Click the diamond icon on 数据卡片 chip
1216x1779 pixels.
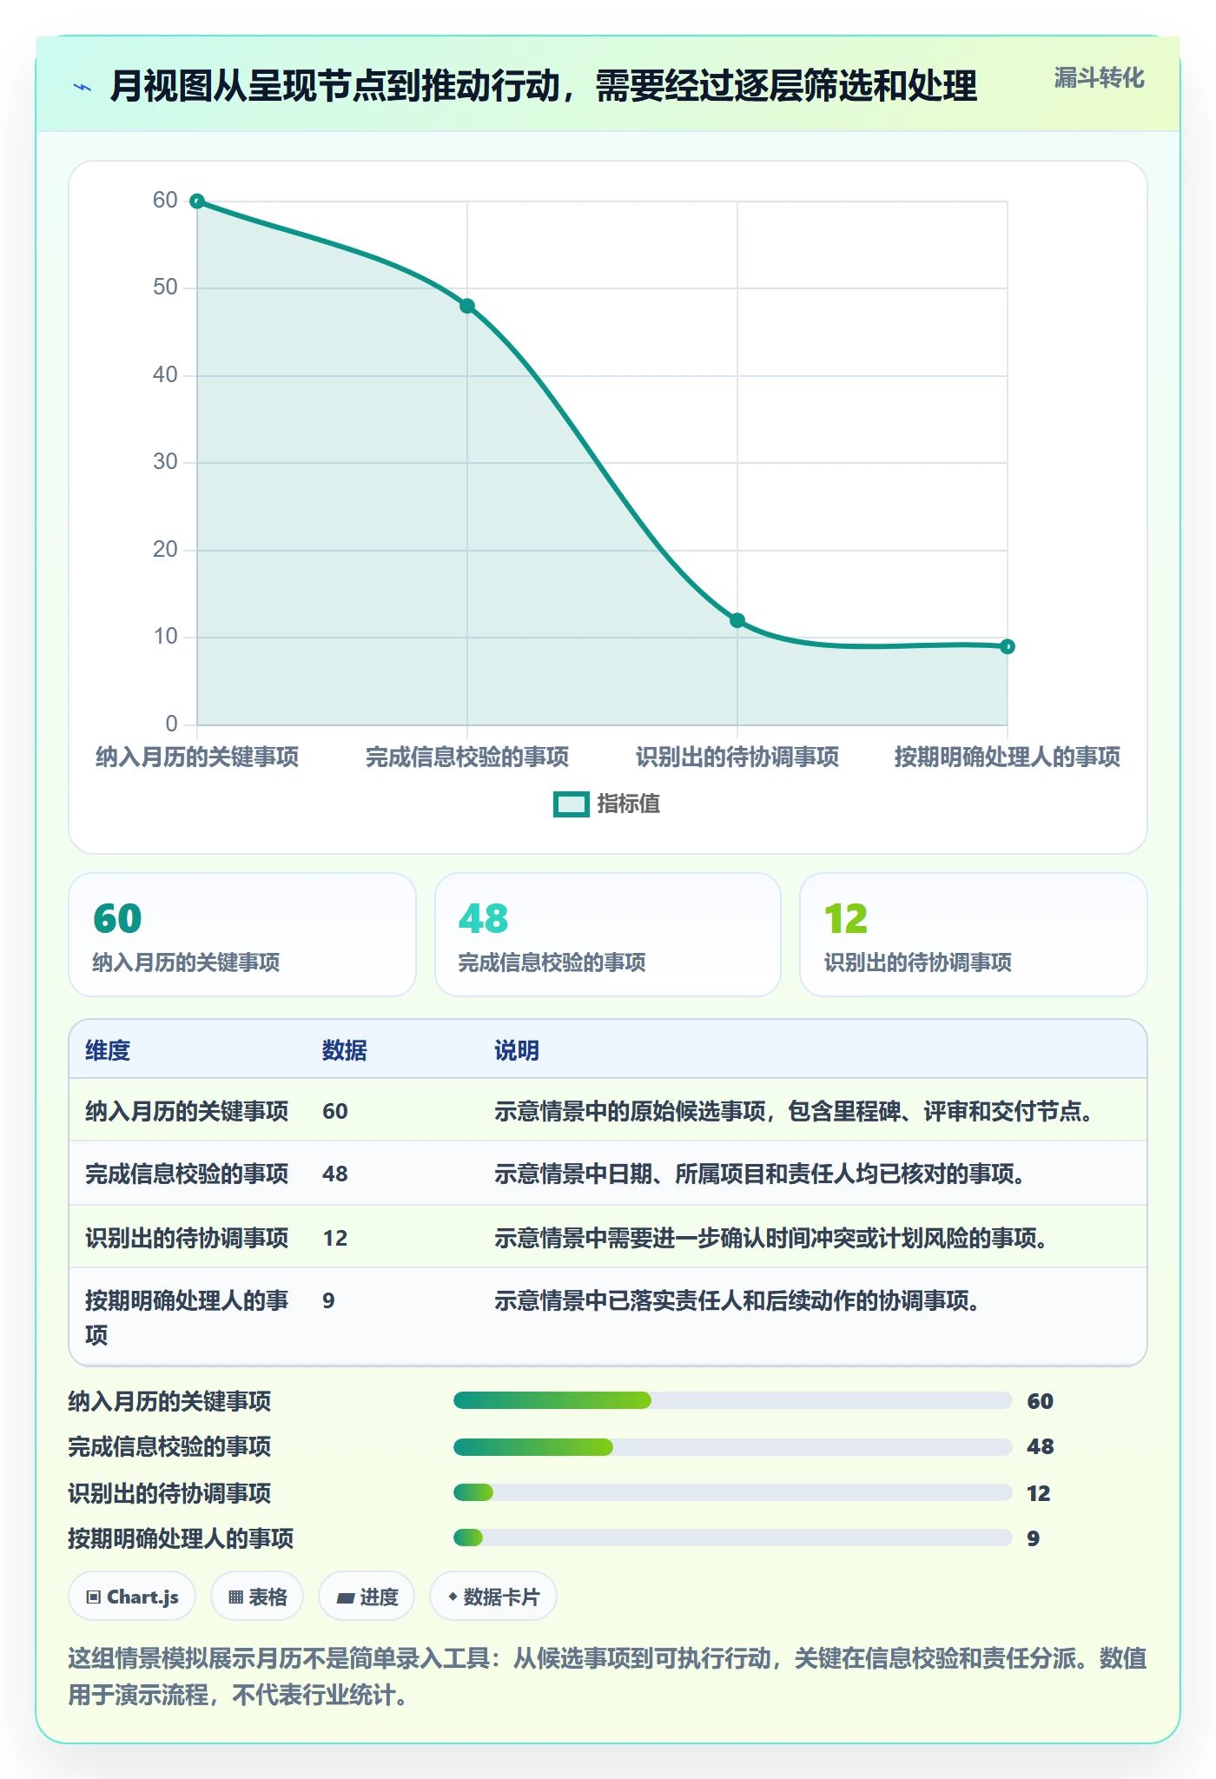tap(453, 1597)
